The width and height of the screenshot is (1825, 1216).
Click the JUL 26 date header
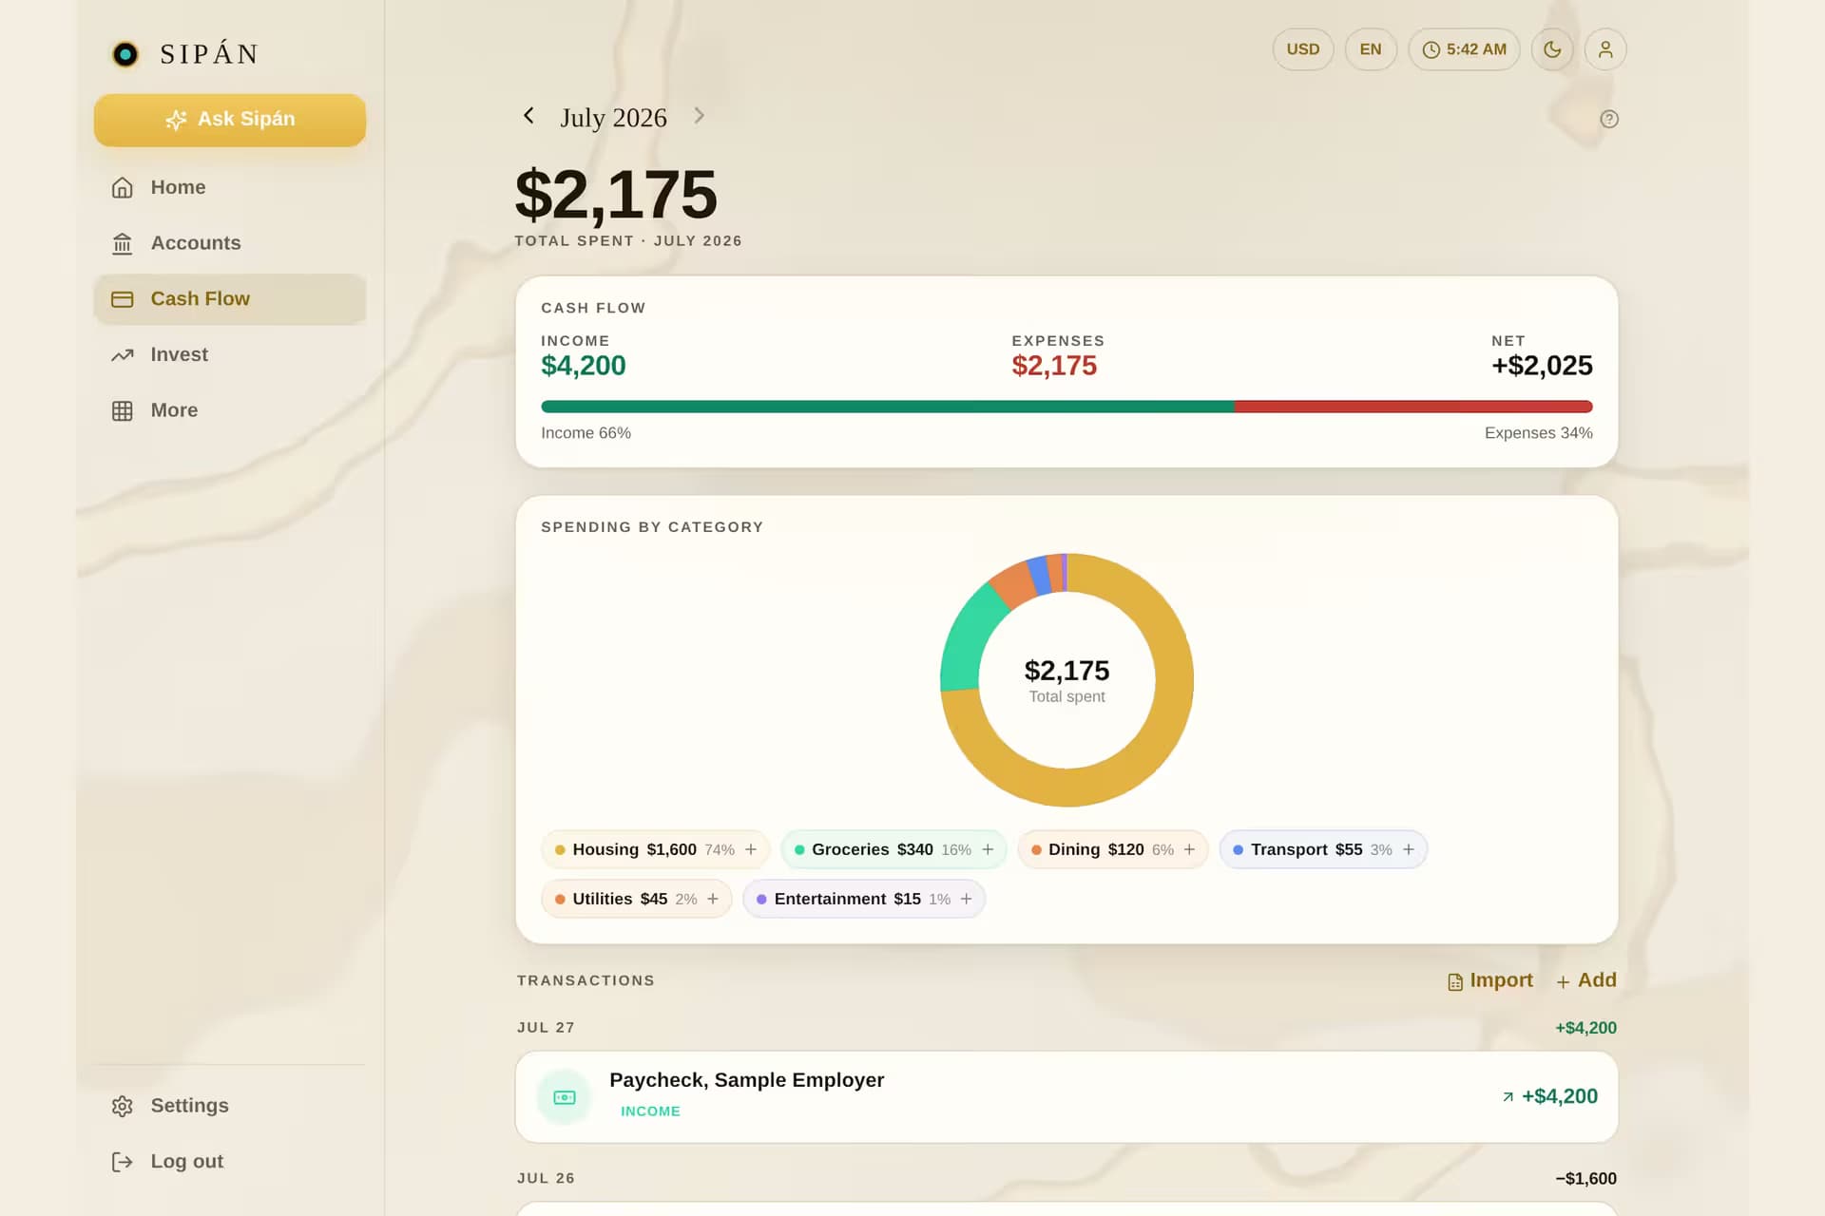tap(546, 1179)
